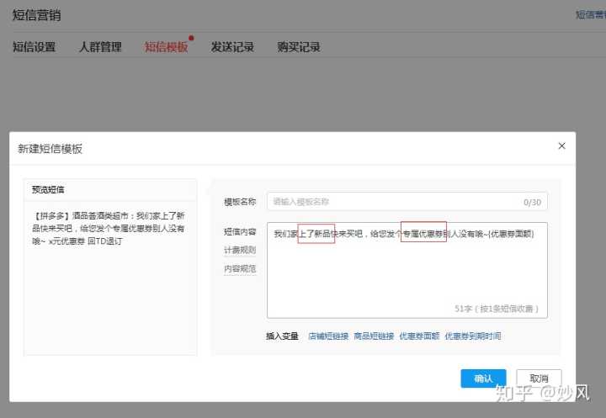Switch to the 短信设置 tab
The width and height of the screenshot is (606, 418).
[34, 47]
